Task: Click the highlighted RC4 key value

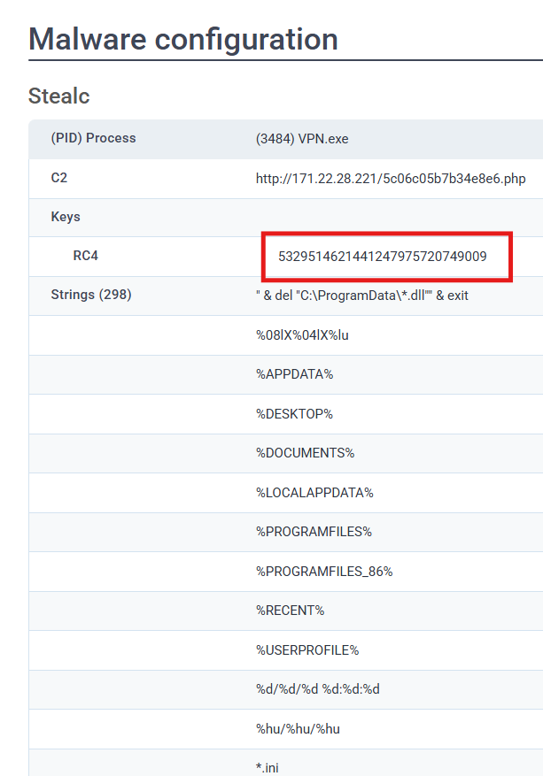Action: point(382,257)
